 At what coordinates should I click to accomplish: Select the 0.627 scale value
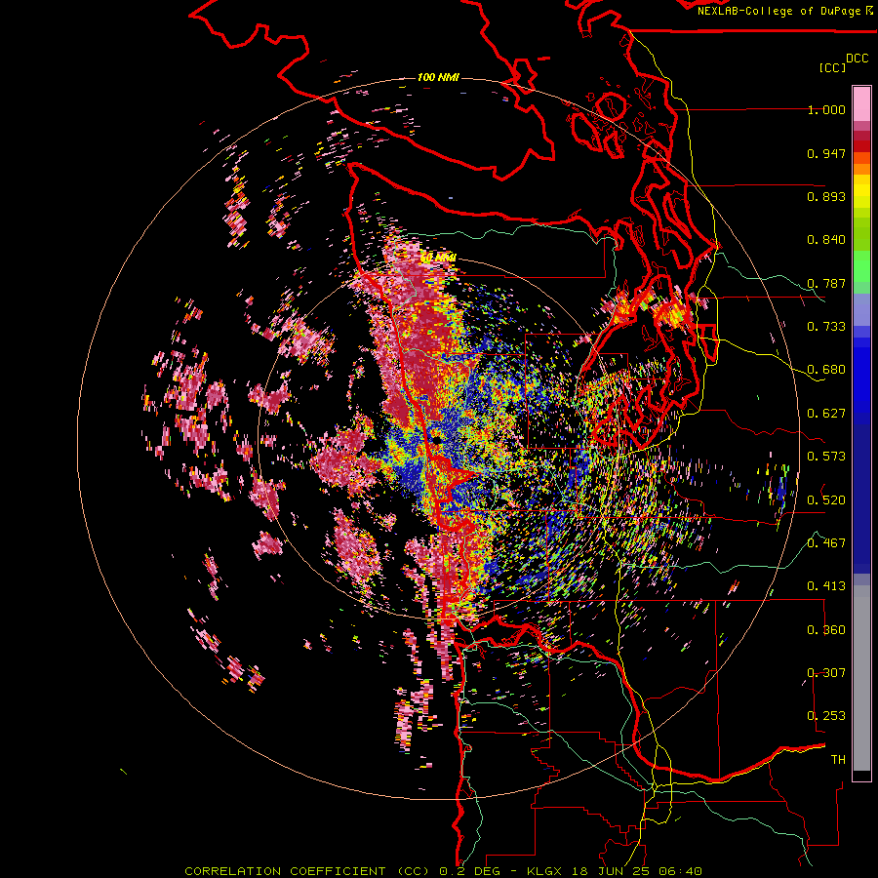[x=826, y=414]
